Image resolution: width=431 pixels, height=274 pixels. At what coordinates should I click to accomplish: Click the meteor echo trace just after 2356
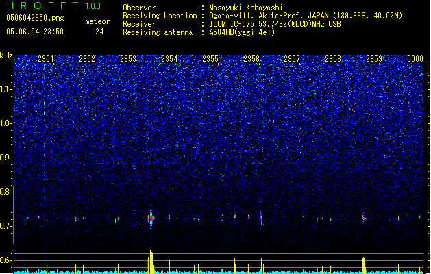(x=262, y=219)
